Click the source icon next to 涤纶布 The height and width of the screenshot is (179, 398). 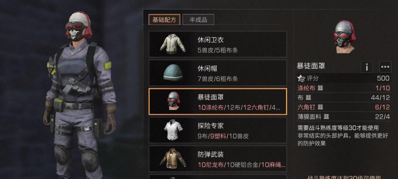coord(321,88)
